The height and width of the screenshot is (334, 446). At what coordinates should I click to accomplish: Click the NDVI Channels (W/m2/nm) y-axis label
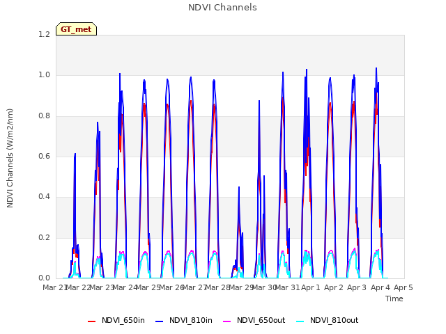10,158
